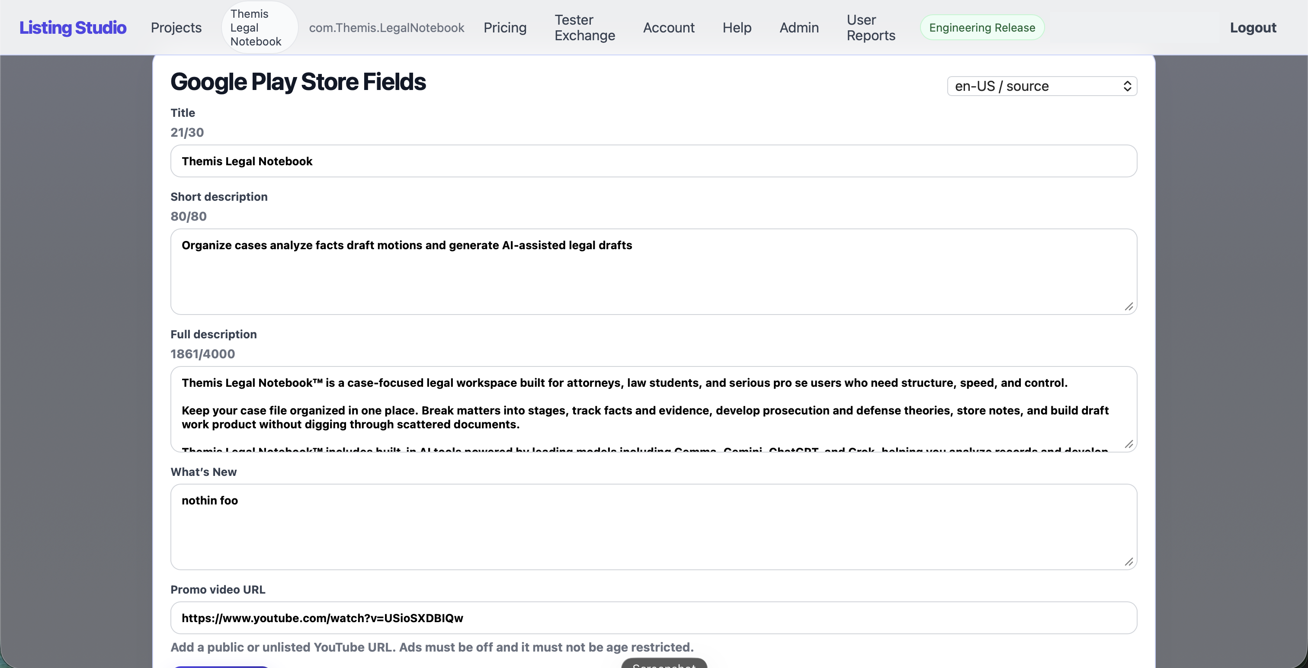Click the Engineering Release badge
Viewport: 1308px width, 668px height.
(x=982, y=27)
